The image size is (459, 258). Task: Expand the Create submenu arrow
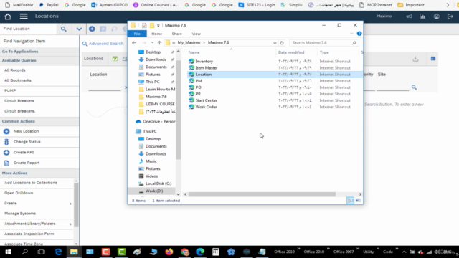tap(70, 204)
